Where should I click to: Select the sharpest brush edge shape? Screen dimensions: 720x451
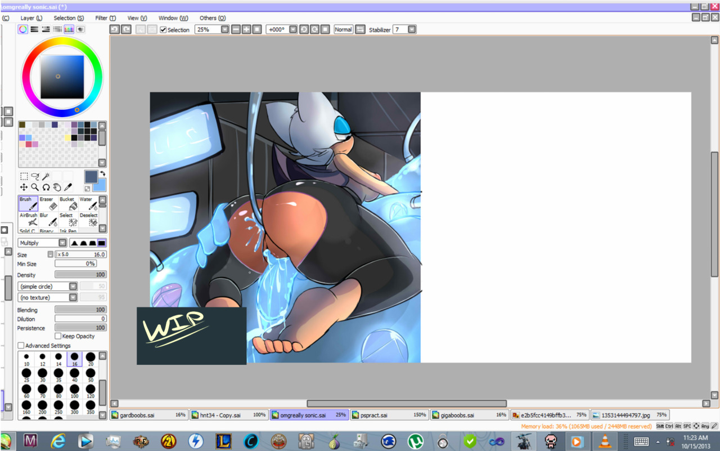[74, 243]
